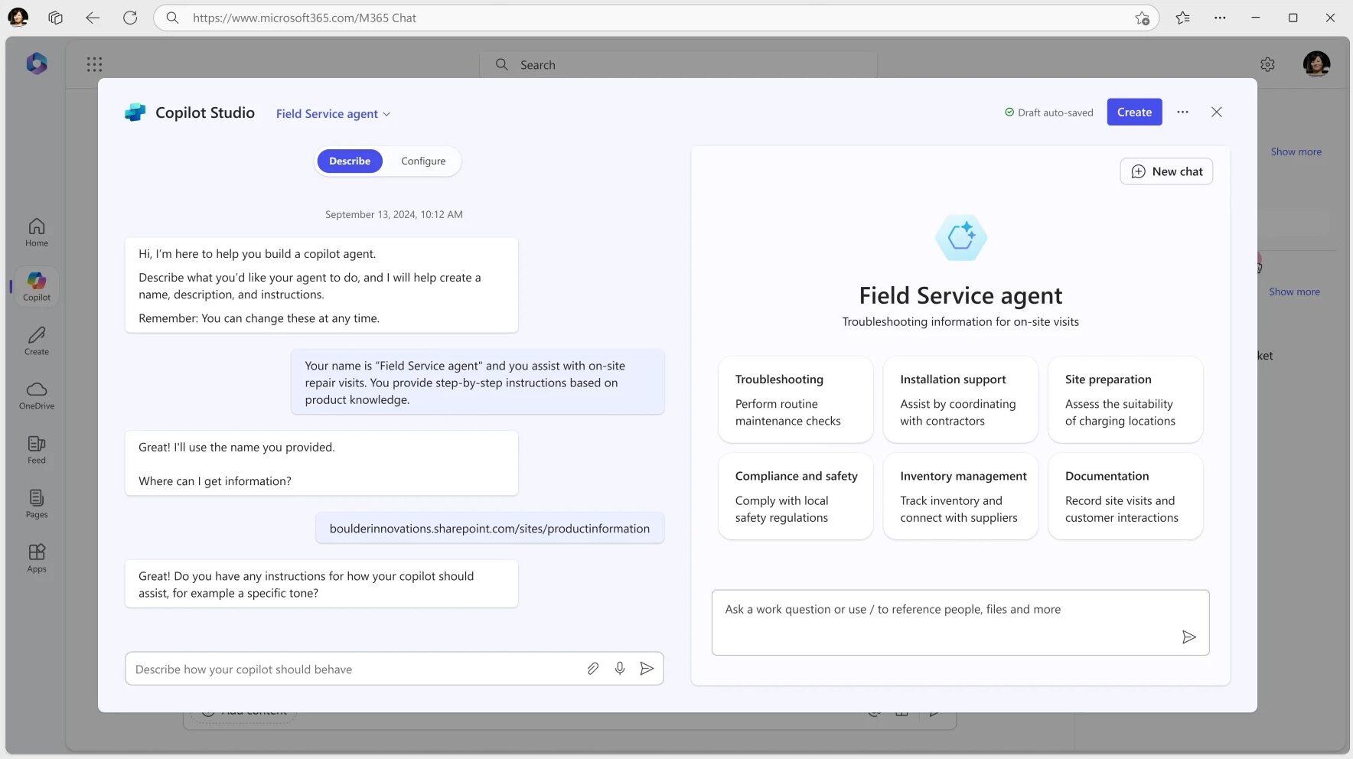This screenshot has width=1353, height=759.
Task: Expand the Field Service agent dropdown
Action: point(333,114)
